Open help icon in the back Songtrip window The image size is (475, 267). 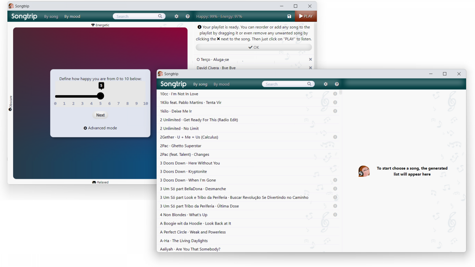[x=188, y=16]
